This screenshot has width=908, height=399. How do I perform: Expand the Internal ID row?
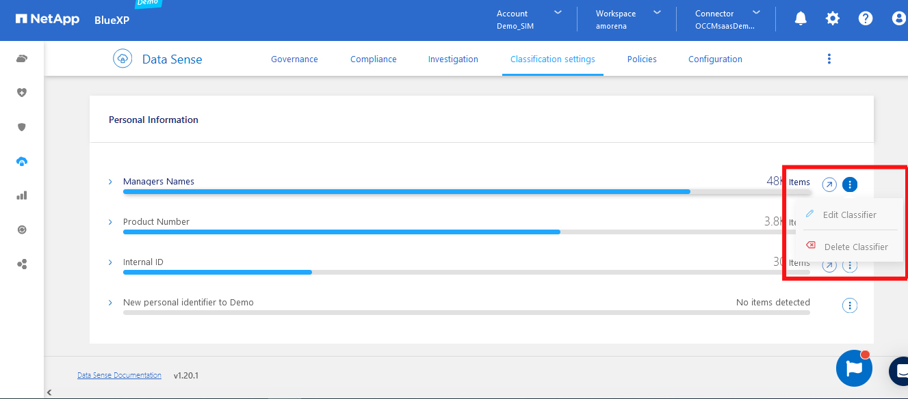110,262
